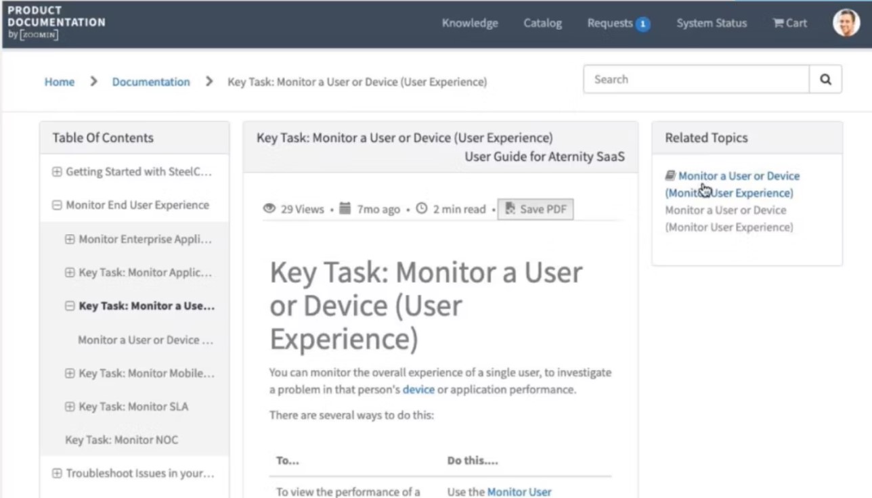Screen dimensions: 872x498
Task: Open the shopping Cart icon
Action: point(779,23)
